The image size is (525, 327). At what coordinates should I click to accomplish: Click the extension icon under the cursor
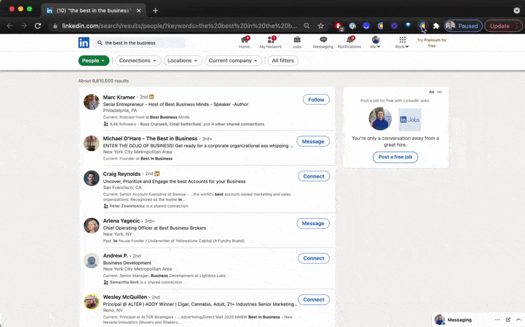coord(422,26)
